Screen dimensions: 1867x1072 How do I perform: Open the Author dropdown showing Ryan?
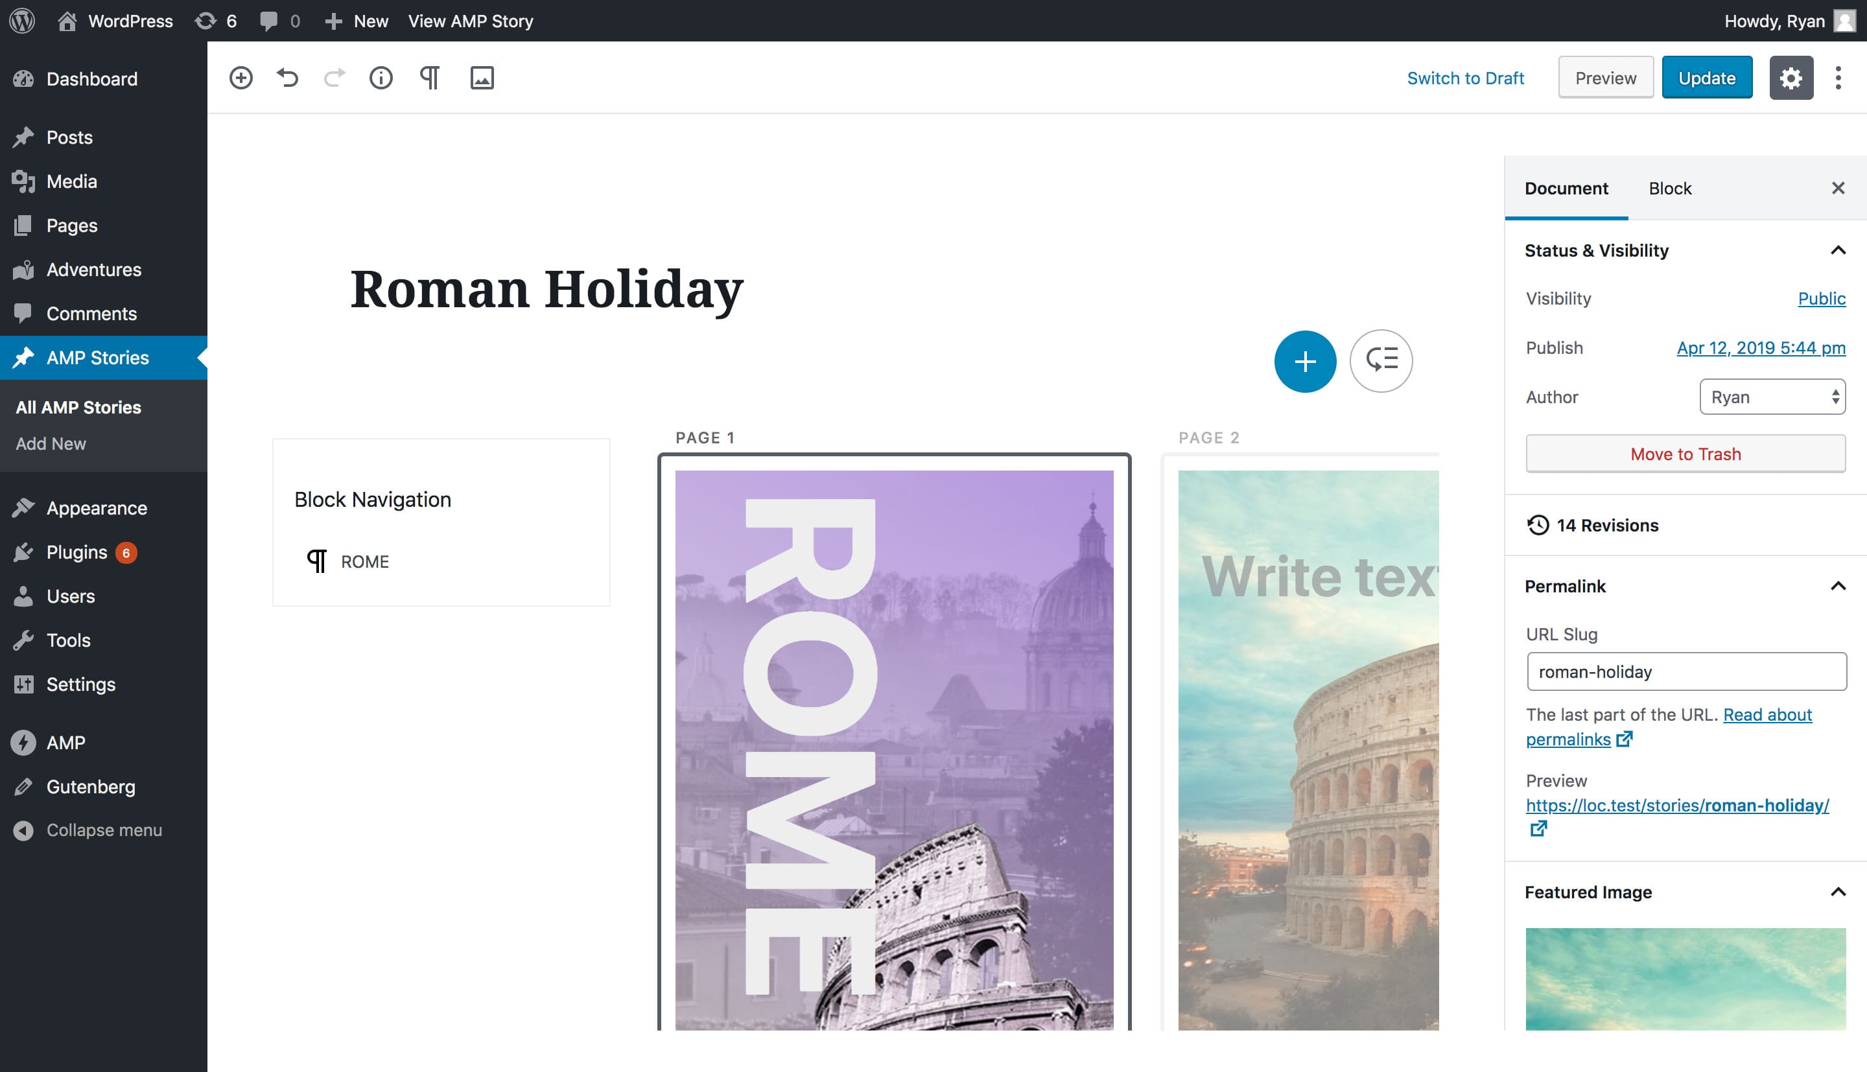1771,397
